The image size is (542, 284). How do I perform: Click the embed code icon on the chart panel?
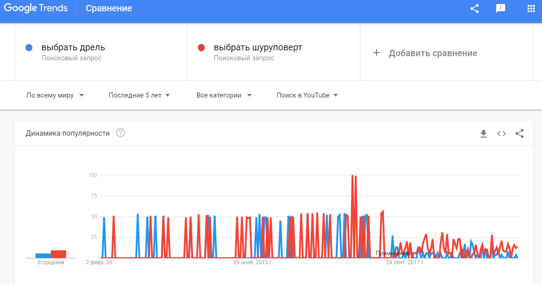click(501, 133)
